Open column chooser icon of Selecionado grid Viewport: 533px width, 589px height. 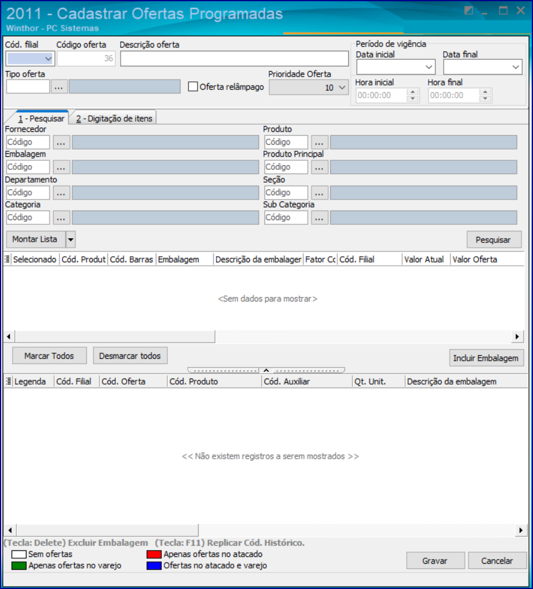[x=7, y=259]
